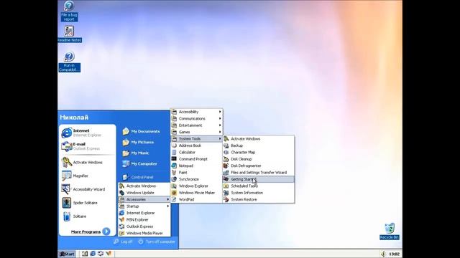The height and width of the screenshot is (258, 460).
Task: Launch MSN Explorer from programs list
Action: (x=144, y=220)
